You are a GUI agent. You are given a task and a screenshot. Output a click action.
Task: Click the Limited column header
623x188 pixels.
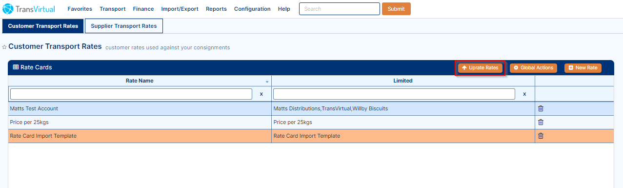pos(403,81)
